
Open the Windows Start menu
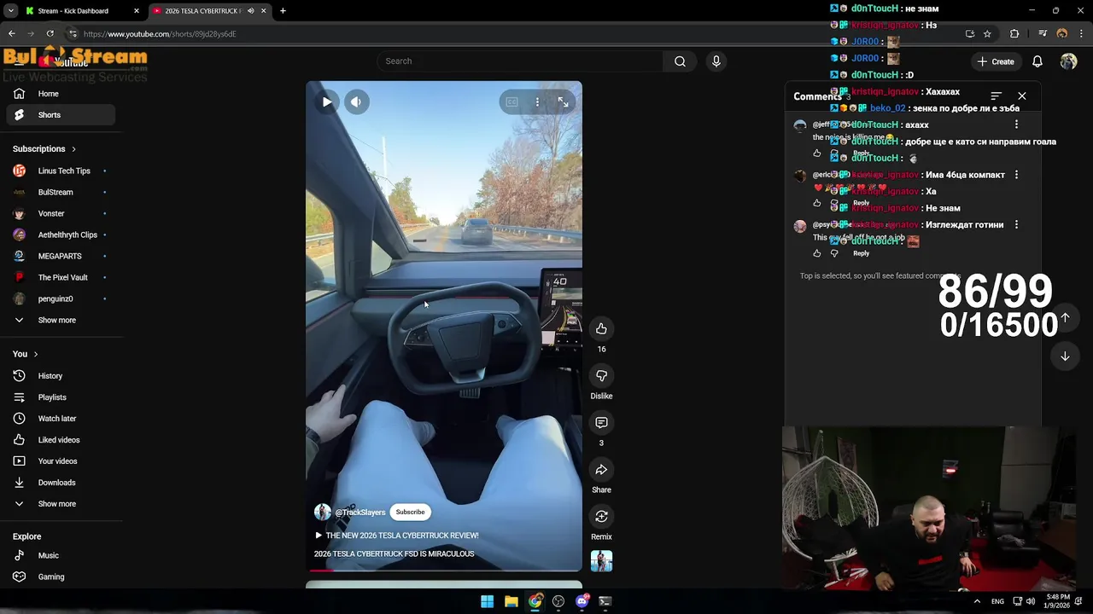pyautogui.click(x=487, y=601)
